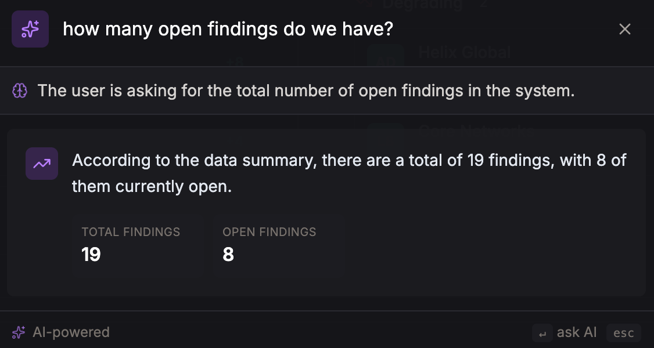Select the brain icon next to the interpretation

(19, 90)
